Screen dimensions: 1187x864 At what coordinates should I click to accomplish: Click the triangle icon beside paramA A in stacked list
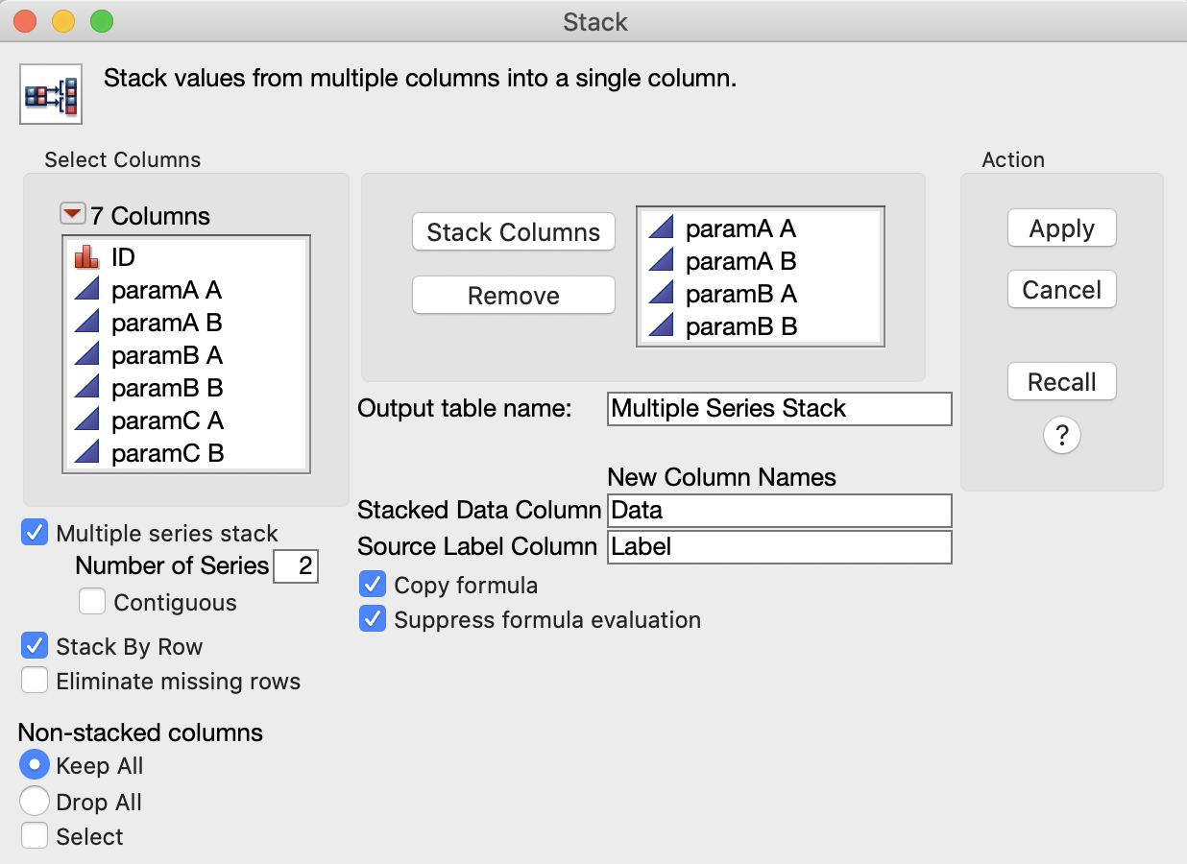click(662, 228)
